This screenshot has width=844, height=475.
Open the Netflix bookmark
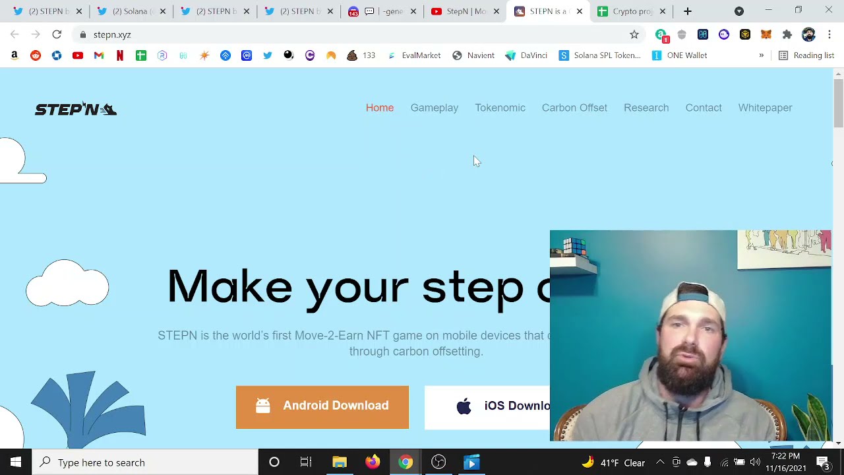tap(120, 55)
